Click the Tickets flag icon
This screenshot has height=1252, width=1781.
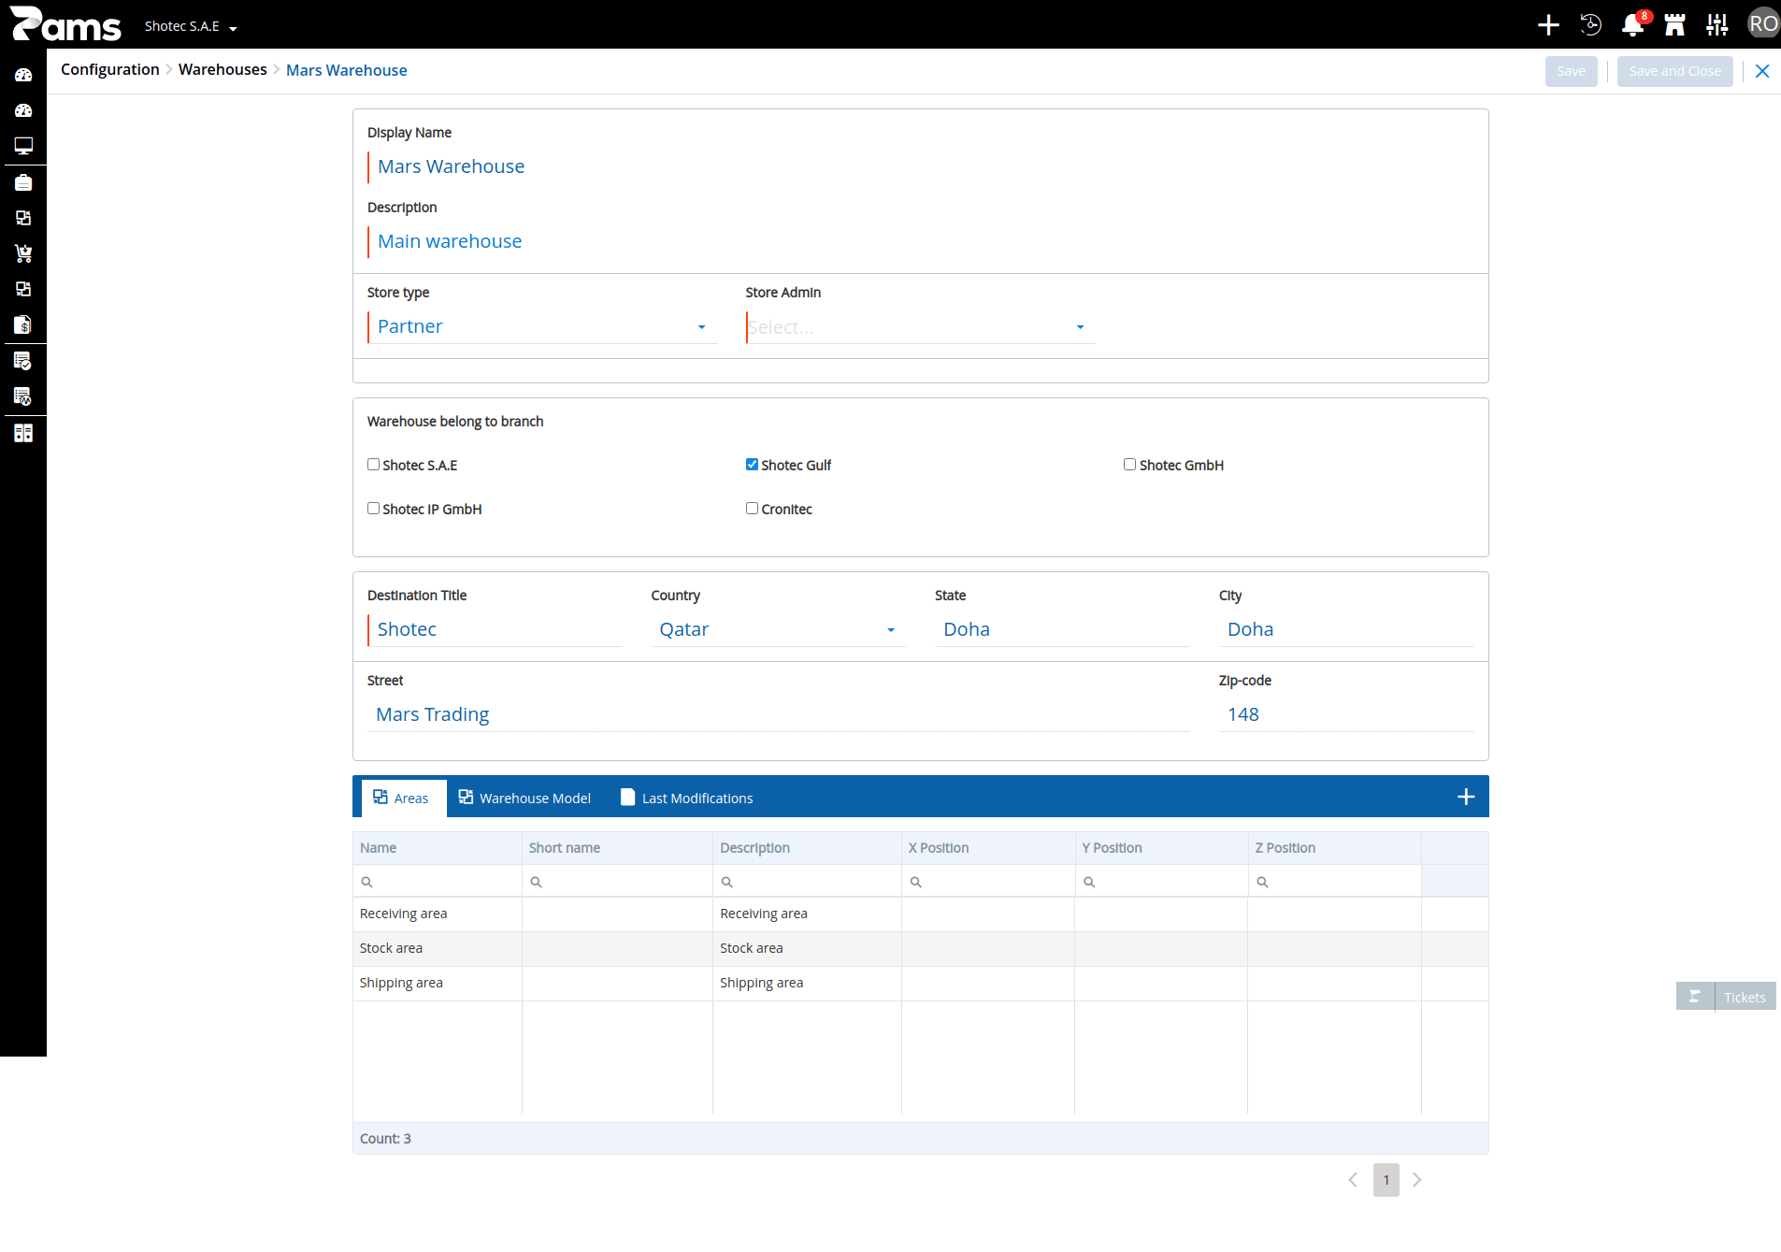click(x=1695, y=997)
